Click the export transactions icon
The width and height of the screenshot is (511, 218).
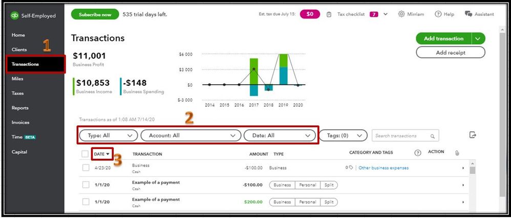[x=473, y=135]
